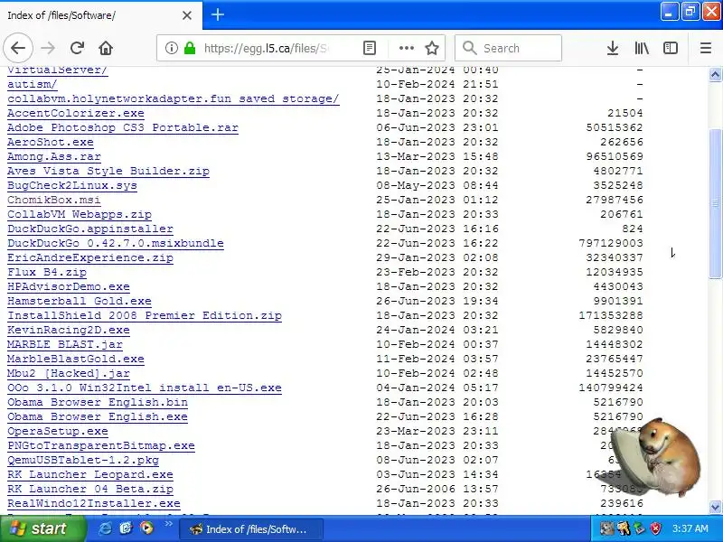The height and width of the screenshot is (542, 723).
Task: Click the green padlock security icon
Action: (190, 48)
